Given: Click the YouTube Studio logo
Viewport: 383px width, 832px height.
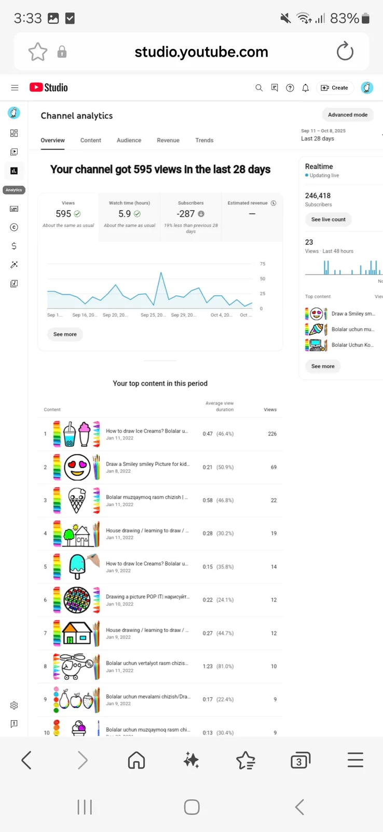Looking at the screenshot, I should click(49, 87).
